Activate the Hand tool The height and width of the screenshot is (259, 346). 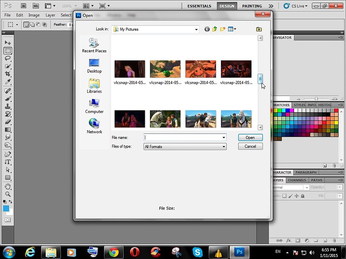tap(8, 186)
